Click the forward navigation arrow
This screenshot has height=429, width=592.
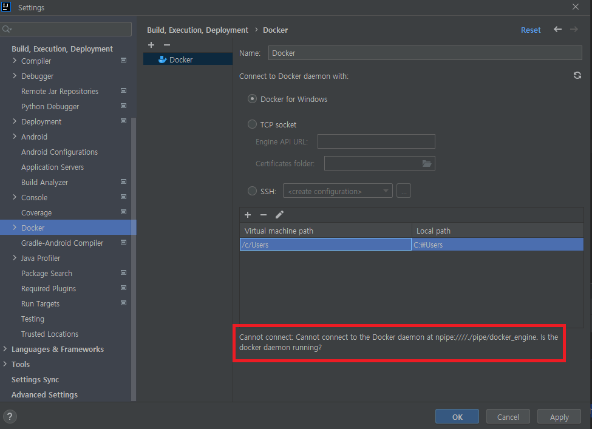[x=574, y=30]
